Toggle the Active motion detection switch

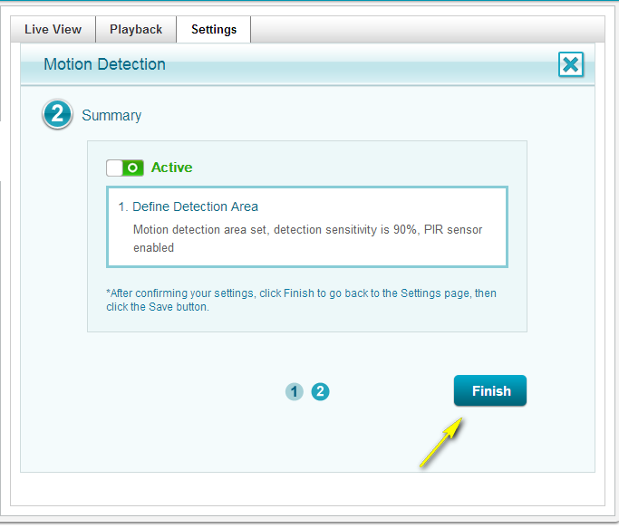click(125, 168)
